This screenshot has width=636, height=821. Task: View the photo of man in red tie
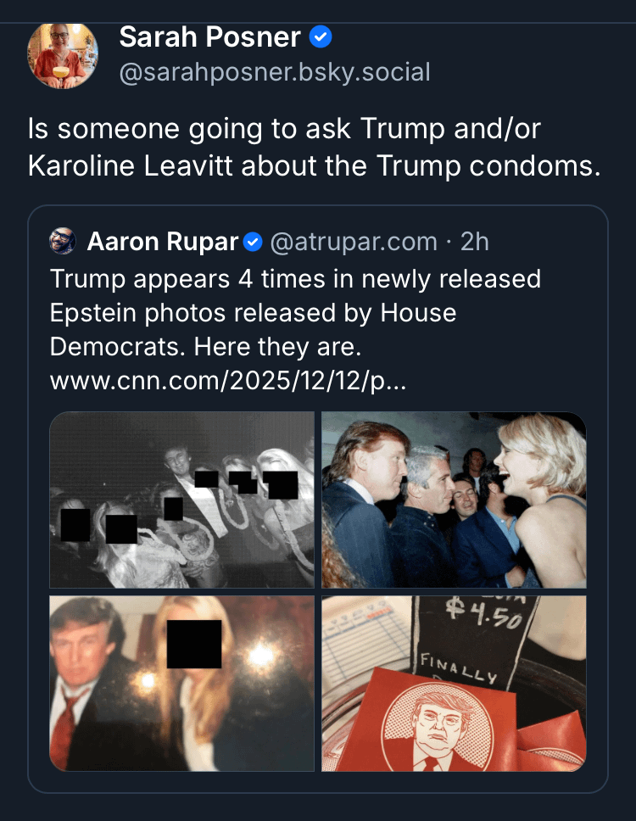coord(181,684)
